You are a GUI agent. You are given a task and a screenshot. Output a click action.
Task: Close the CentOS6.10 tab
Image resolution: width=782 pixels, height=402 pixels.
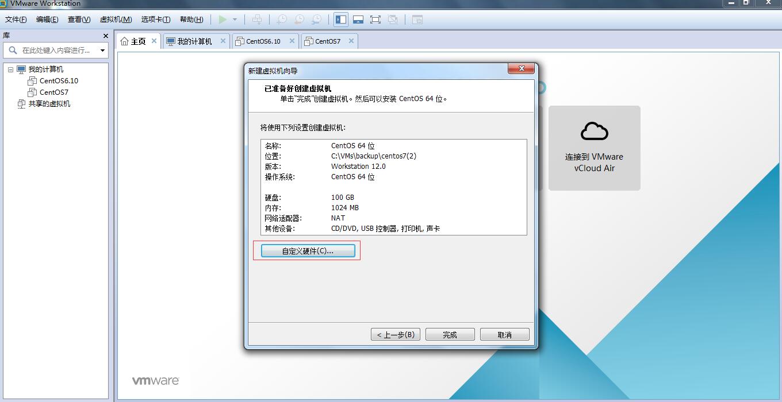tap(292, 41)
